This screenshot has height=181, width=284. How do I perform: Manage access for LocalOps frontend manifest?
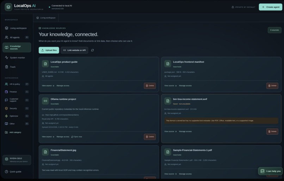coord(185,86)
